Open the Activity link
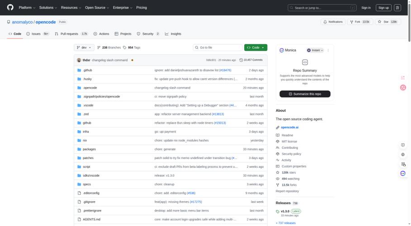 point(287,160)
